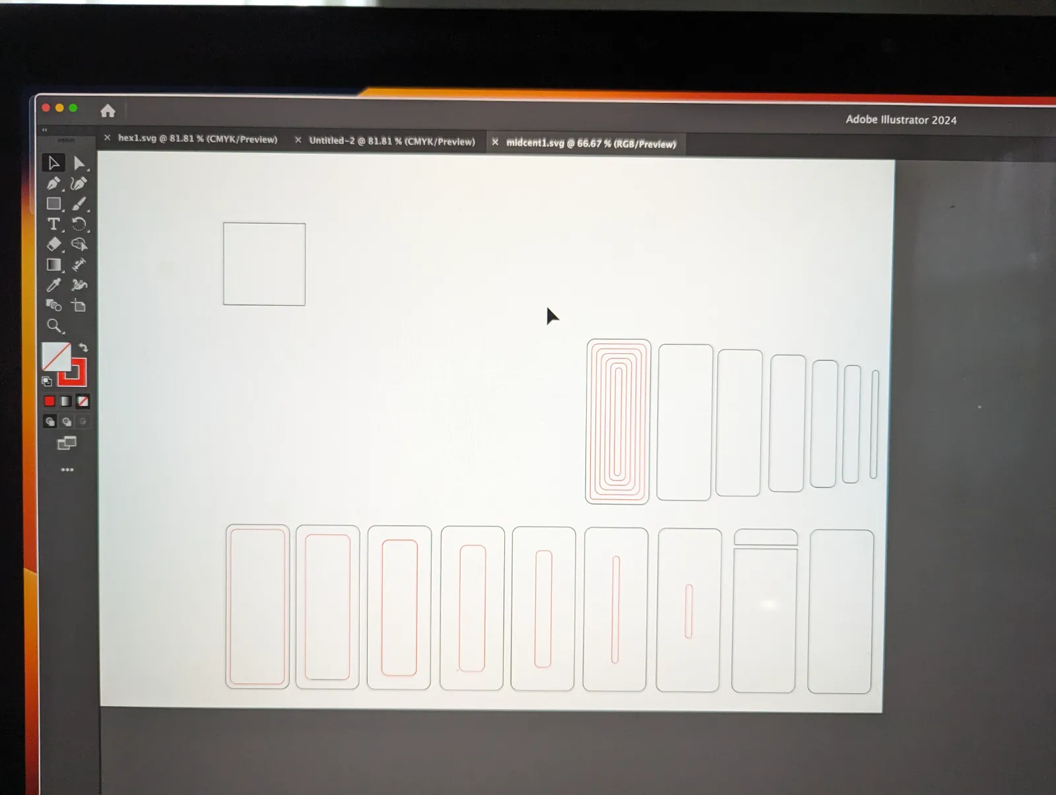Select the Rotate tool
Screen dimensions: 1056x795
(x=79, y=224)
